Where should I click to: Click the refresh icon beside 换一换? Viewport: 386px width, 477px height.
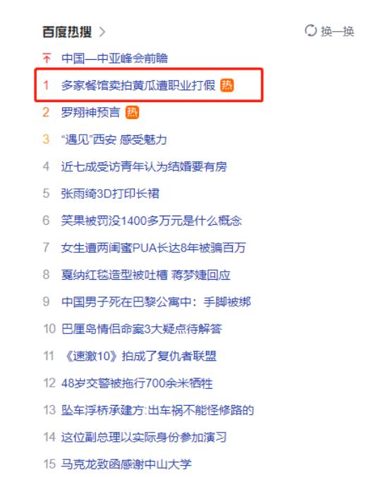point(310,31)
